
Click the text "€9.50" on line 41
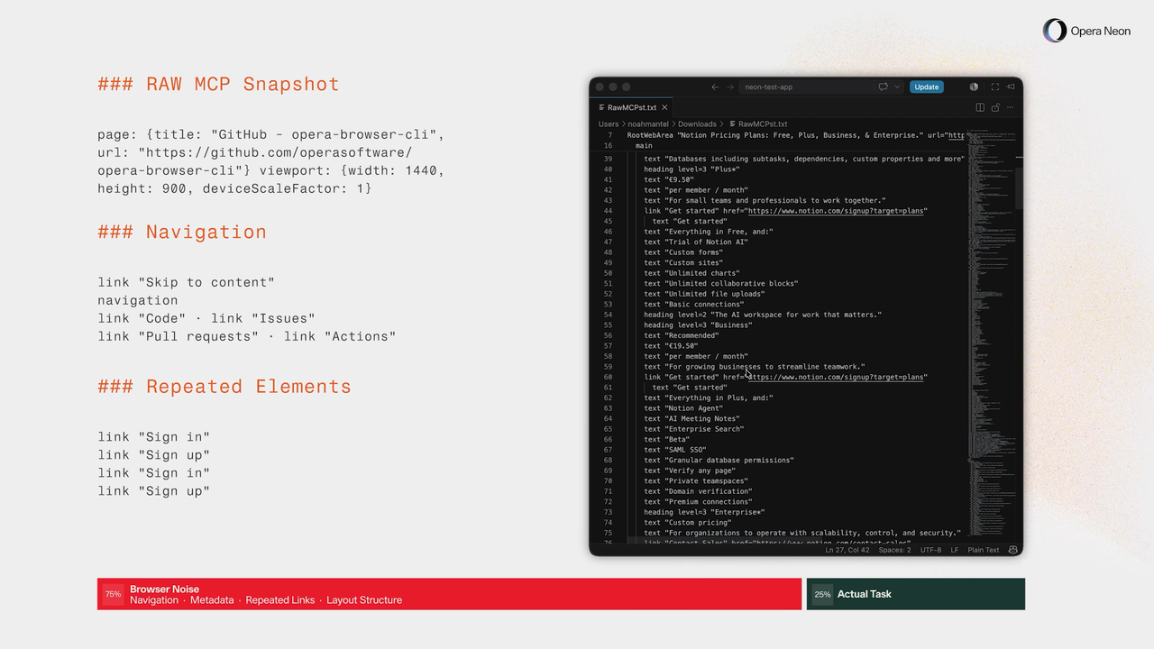(x=669, y=179)
